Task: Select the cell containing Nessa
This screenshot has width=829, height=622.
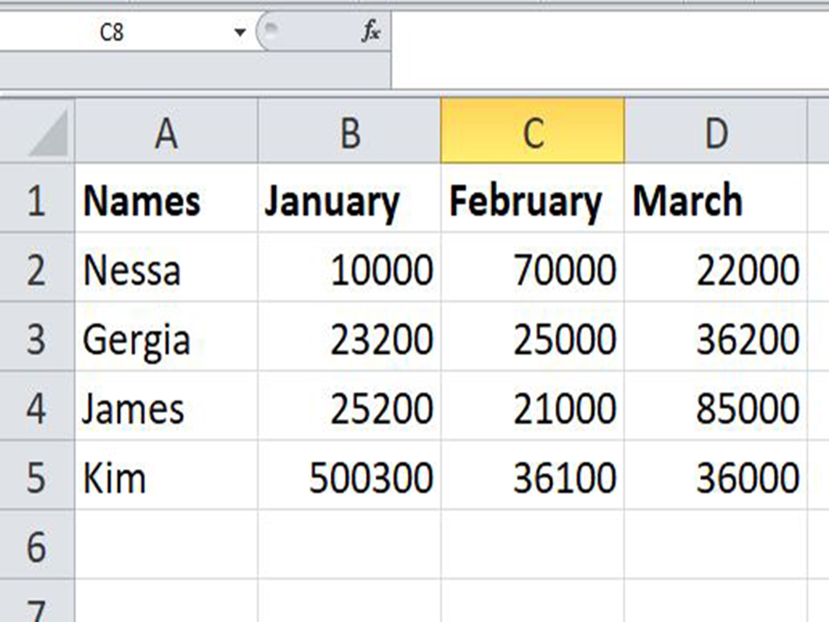Action: 166,269
